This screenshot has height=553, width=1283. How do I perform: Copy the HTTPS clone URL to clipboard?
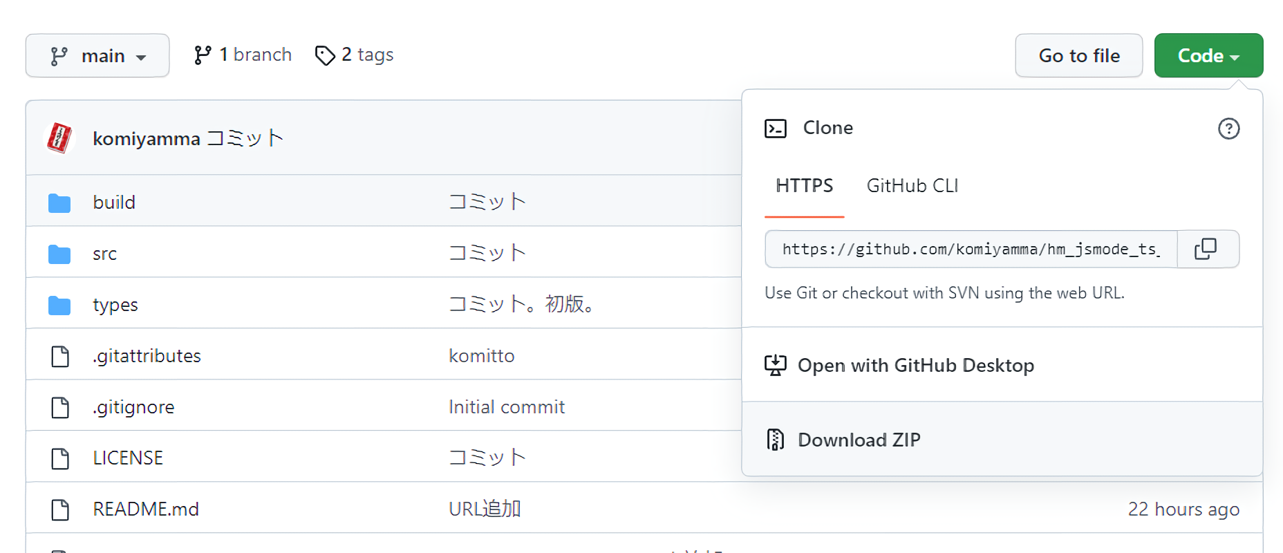[x=1206, y=249]
